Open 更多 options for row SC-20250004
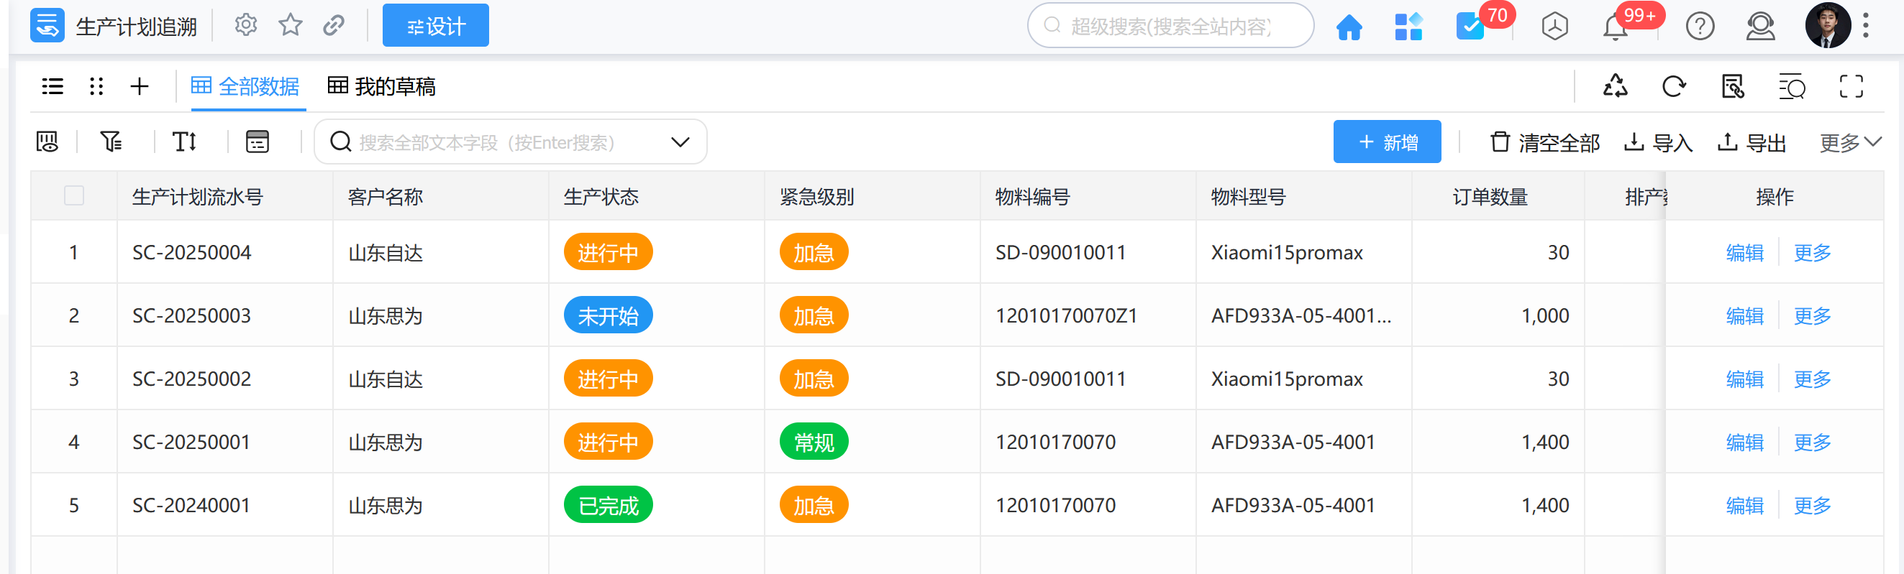 (1812, 253)
